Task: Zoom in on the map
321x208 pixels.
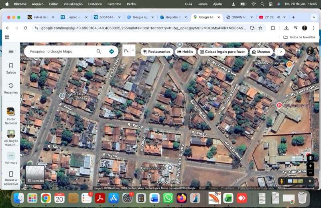Action: pyautogui.click(x=310, y=166)
